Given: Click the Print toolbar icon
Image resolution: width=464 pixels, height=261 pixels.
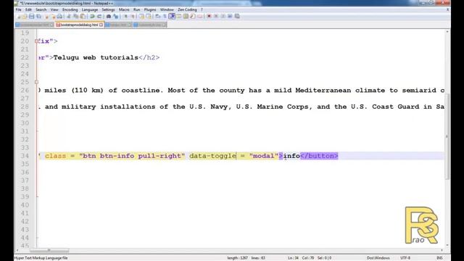Looking at the screenshot, I should [x=59, y=16].
